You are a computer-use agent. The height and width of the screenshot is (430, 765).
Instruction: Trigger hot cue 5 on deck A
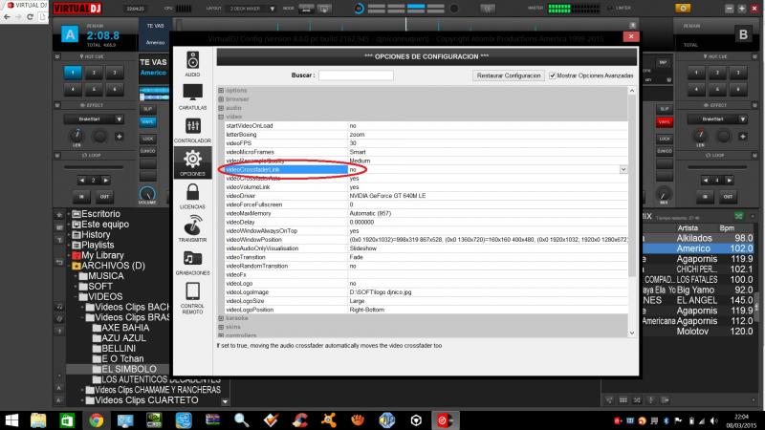(94, 89)
